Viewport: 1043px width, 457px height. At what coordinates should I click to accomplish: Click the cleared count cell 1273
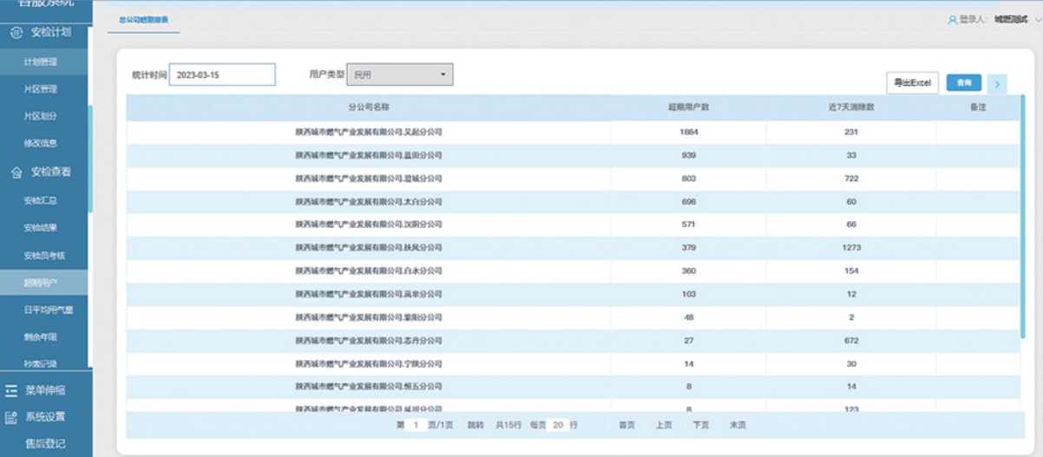click(851, 247)
